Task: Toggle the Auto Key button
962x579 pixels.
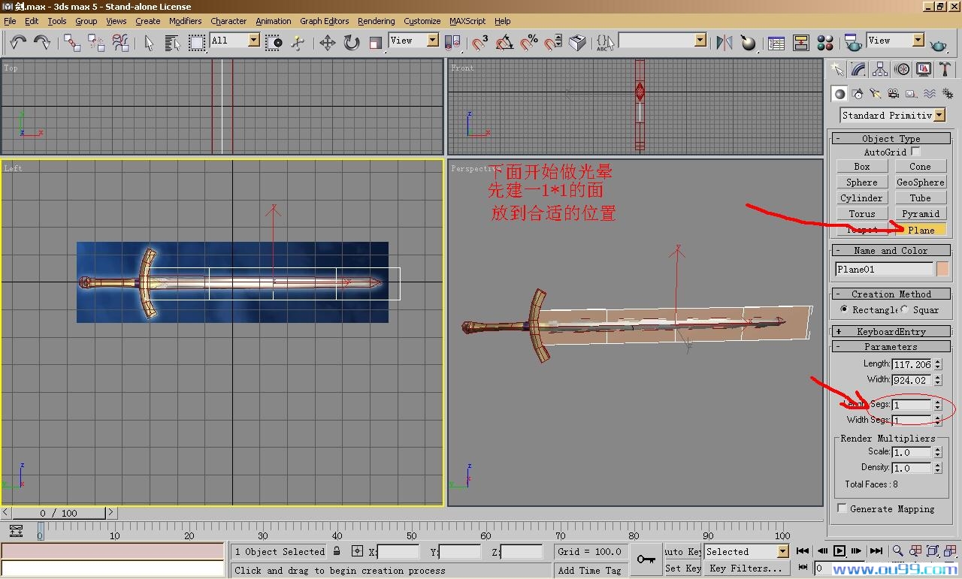Action: [683, 551]
